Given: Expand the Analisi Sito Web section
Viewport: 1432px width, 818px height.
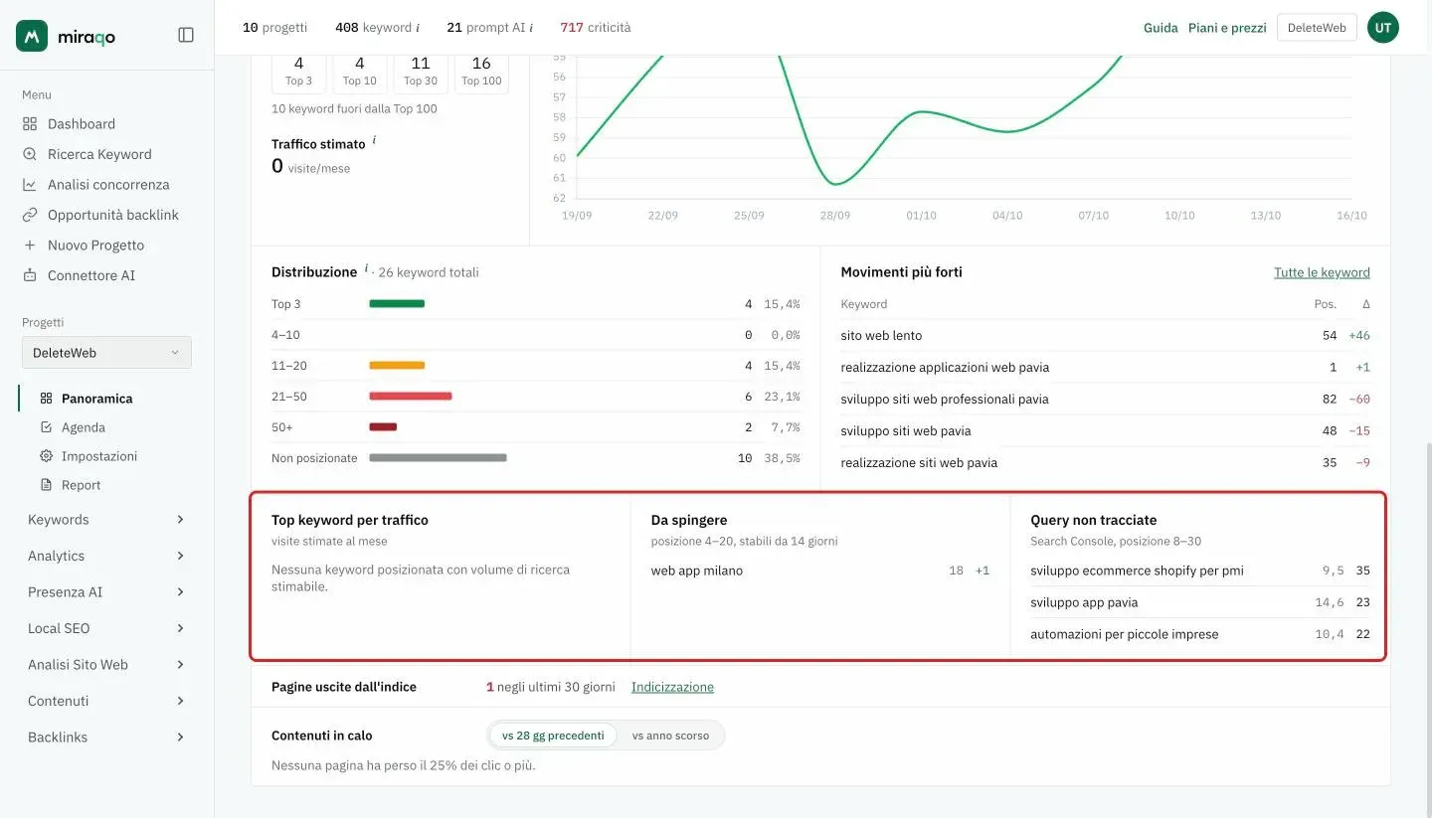Looking at the screenshot, I should [107, 665].
